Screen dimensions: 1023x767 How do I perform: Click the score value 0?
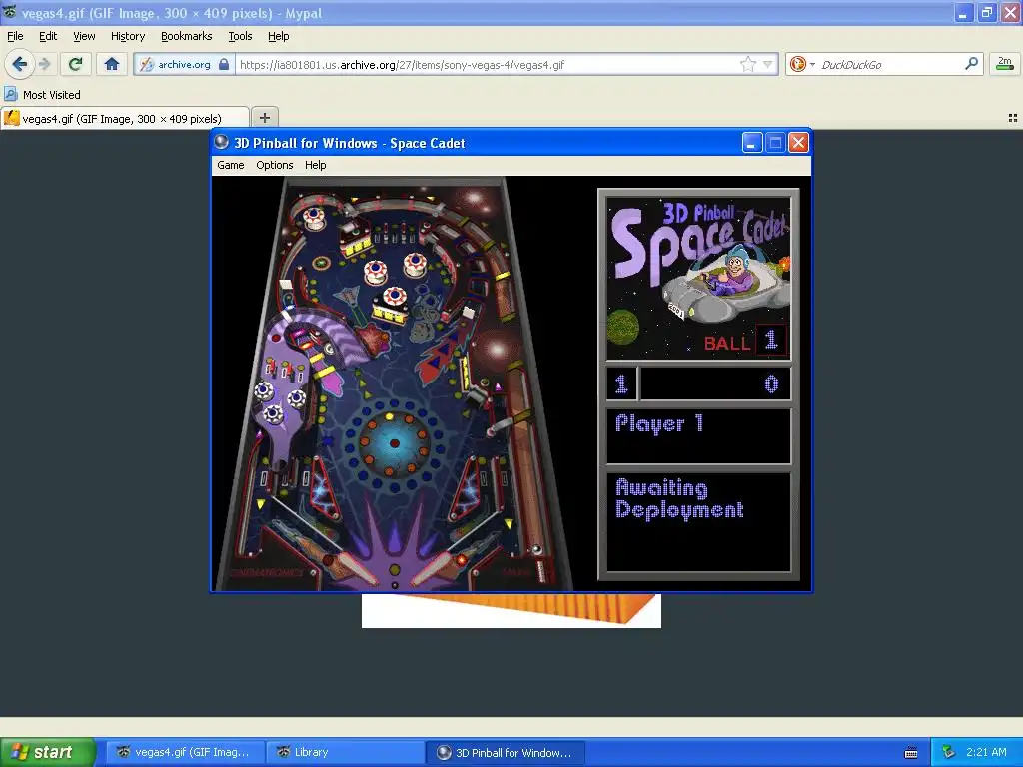click(771, 383)
